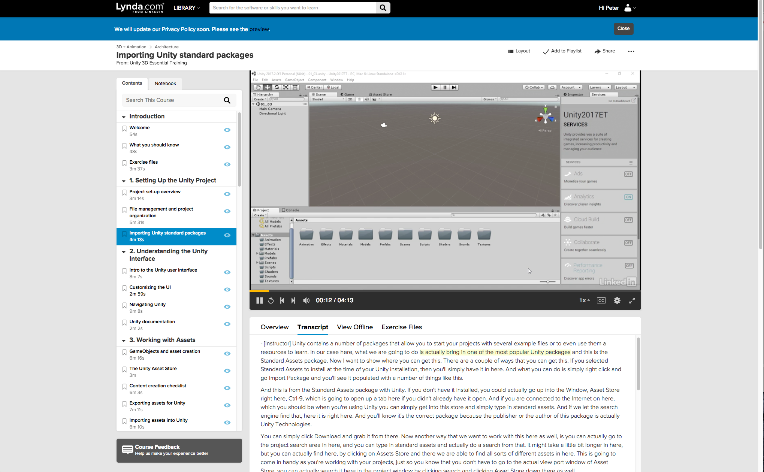The width and height of the screenshot is (764, 472).
Task: Play Intro to the Unity user interface
Action: [x=163, y=270]
